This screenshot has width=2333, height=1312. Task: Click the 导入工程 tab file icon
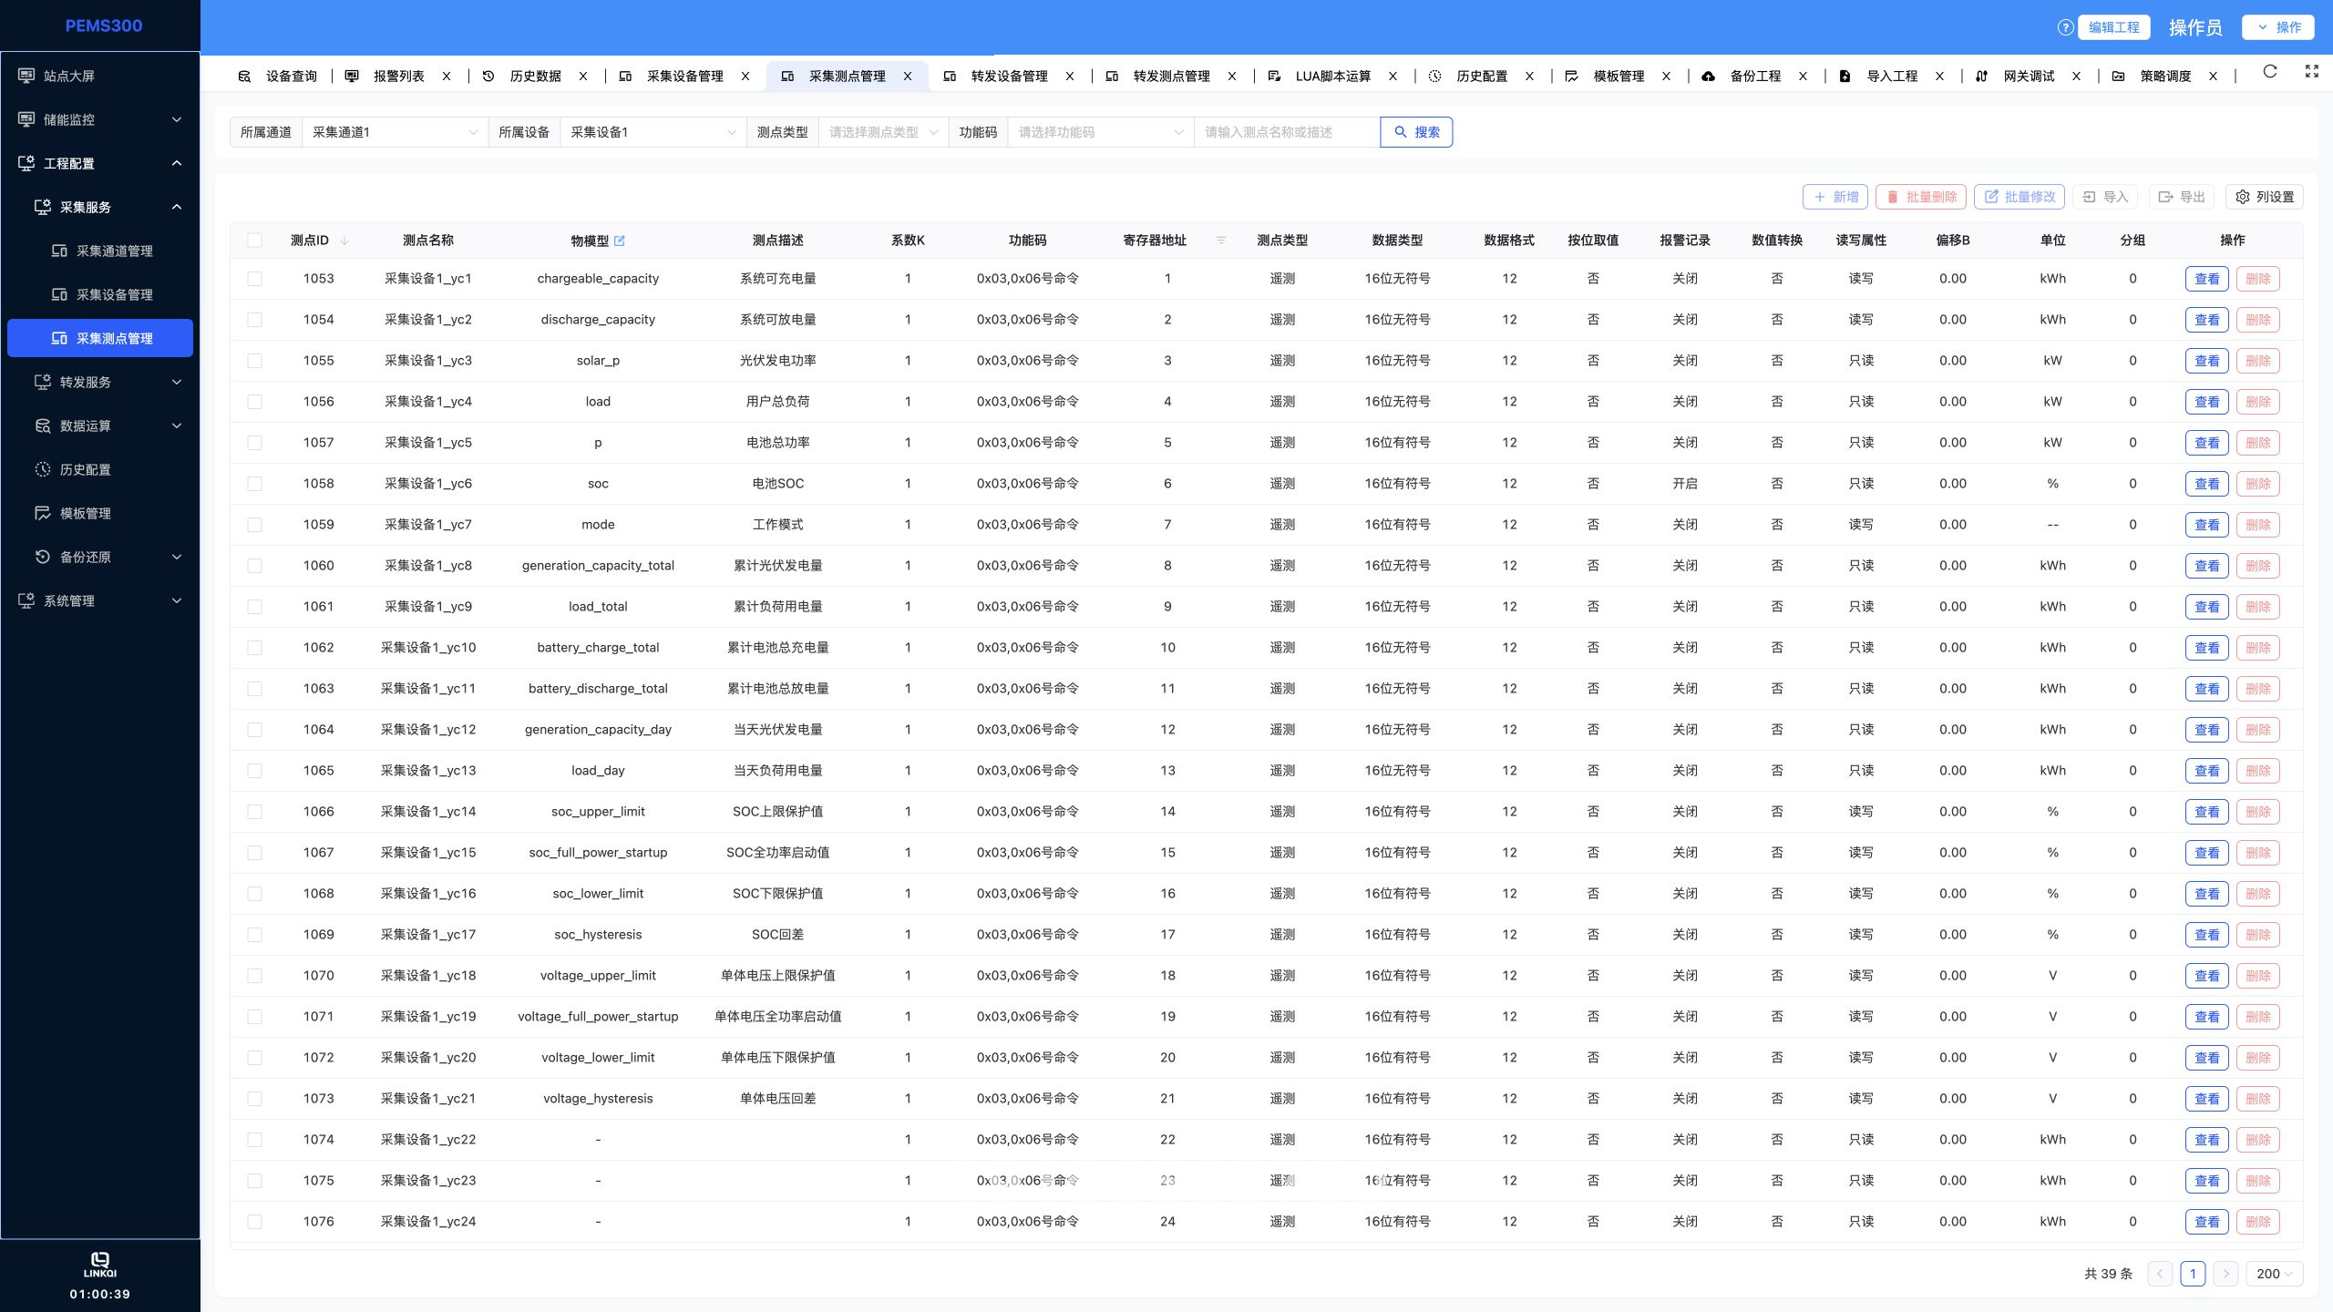tap(1845, 77)
